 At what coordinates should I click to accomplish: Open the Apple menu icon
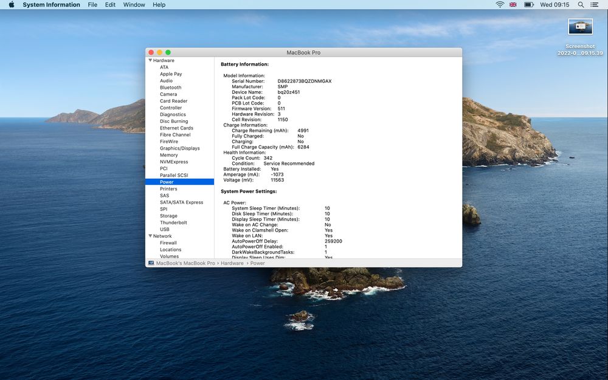click(12, 5)
